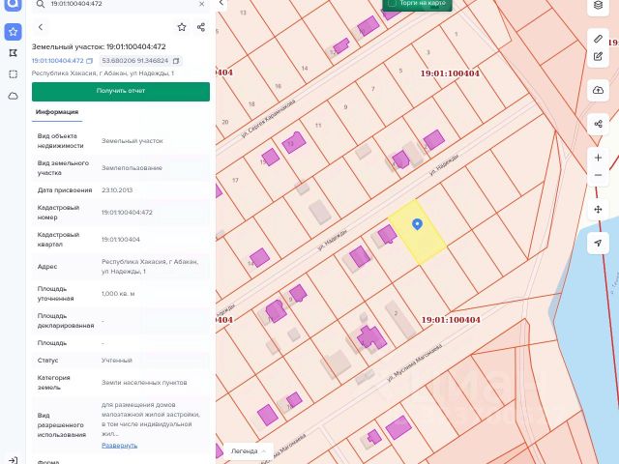Open the map layers stack icon
This screenshot has width=619, height=464.
pos(598,6)
